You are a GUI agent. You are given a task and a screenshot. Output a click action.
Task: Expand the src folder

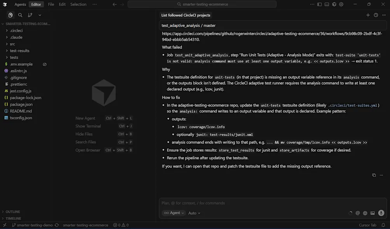point(26,44)
